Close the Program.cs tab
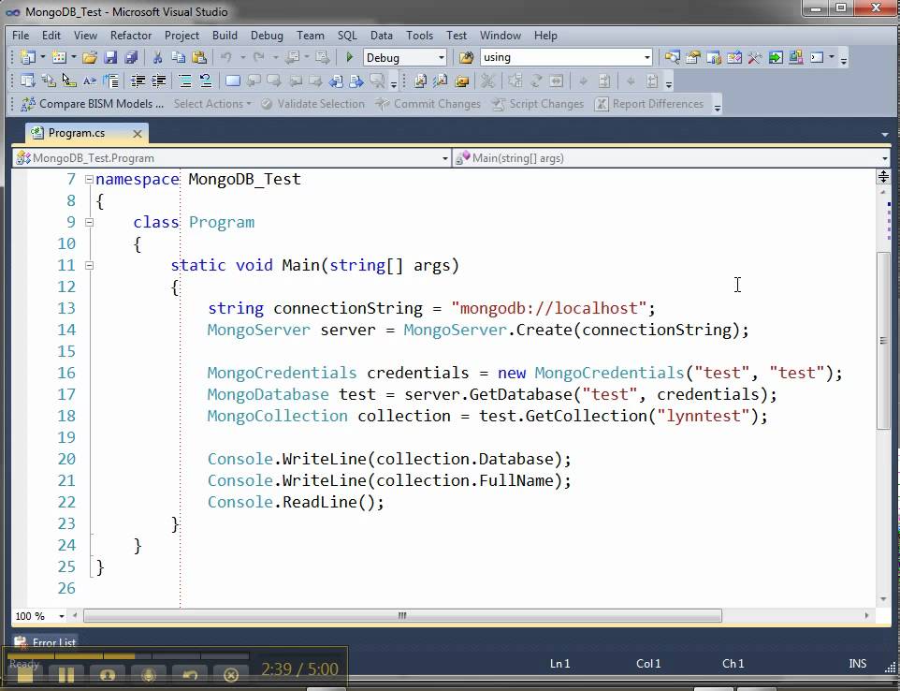The width and height of the screenshot is (900, 691). coord(138,134)
